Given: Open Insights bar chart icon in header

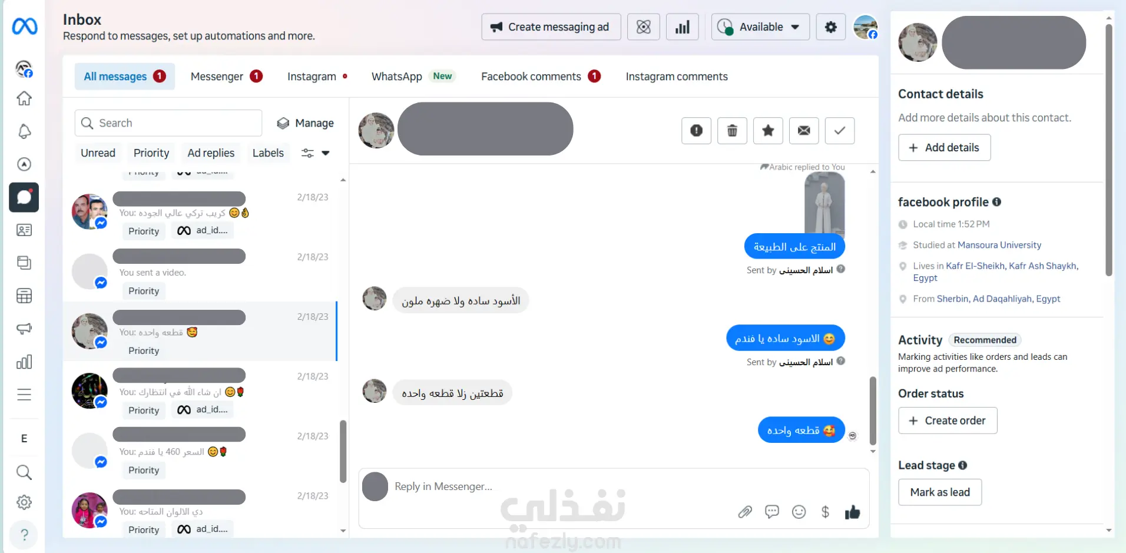Looking at the screenshot, I should click(682, 27).
